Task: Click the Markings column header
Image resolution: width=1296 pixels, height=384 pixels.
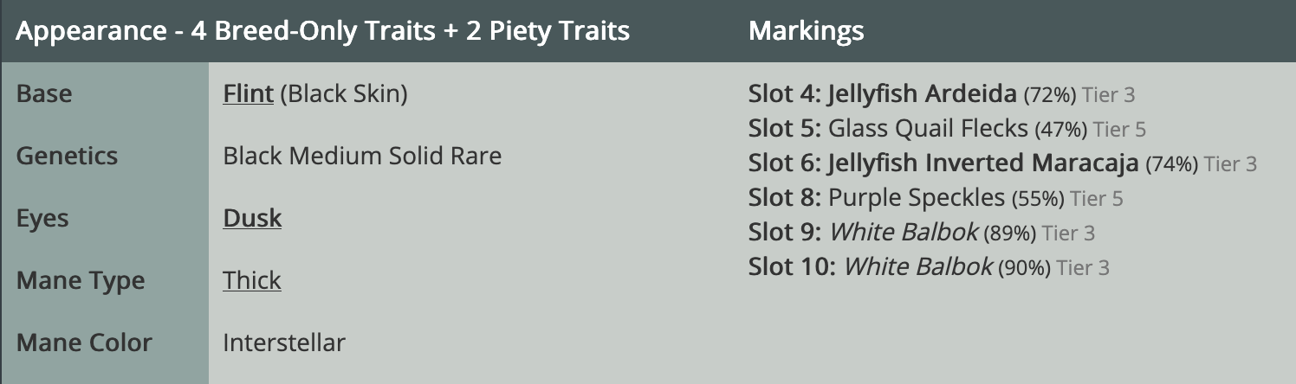Action: tap(806, 31)
